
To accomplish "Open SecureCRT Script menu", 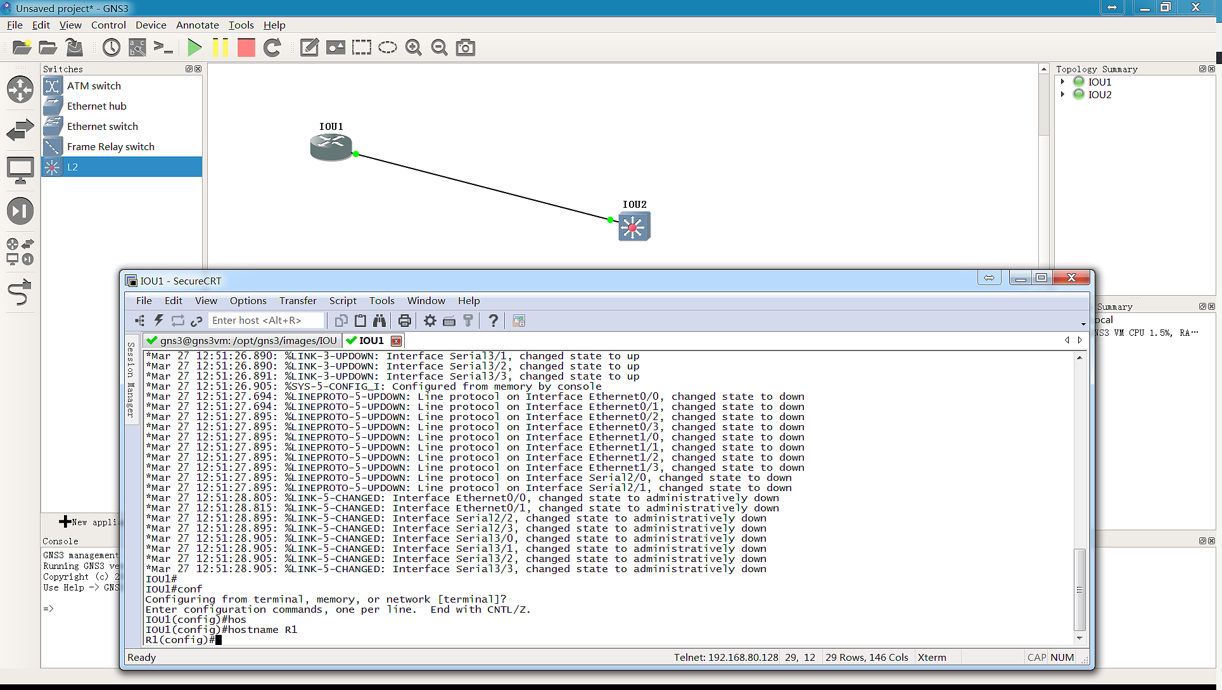I will tap(343, 301).
